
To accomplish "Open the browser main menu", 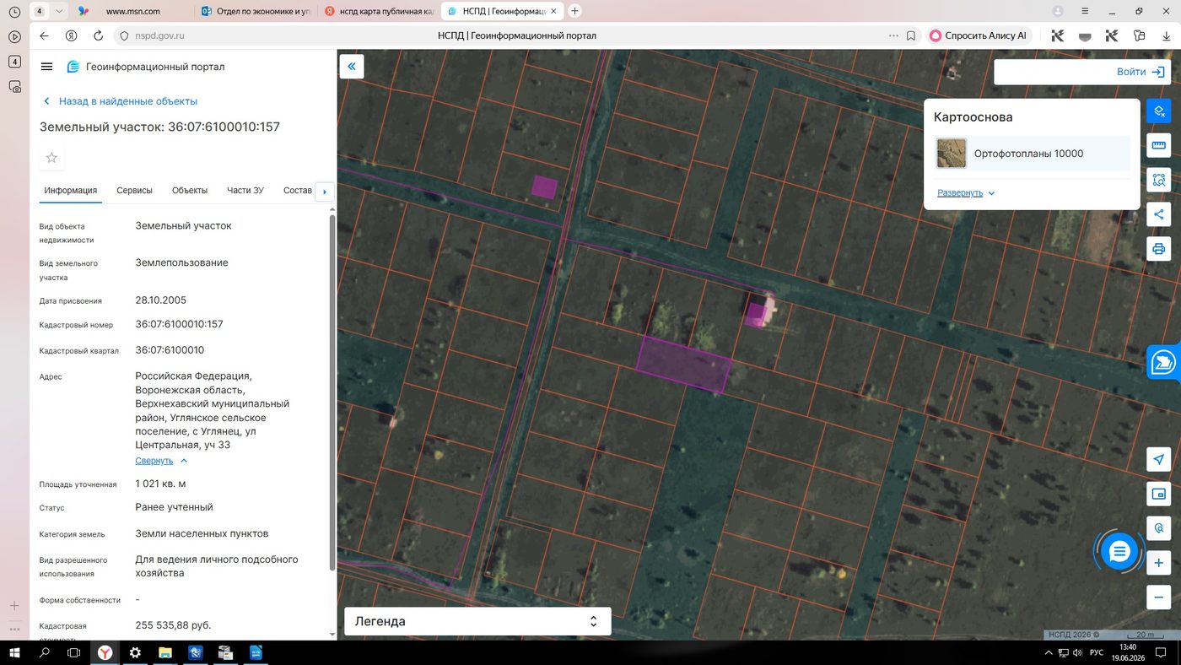I will coord(1085,11).
